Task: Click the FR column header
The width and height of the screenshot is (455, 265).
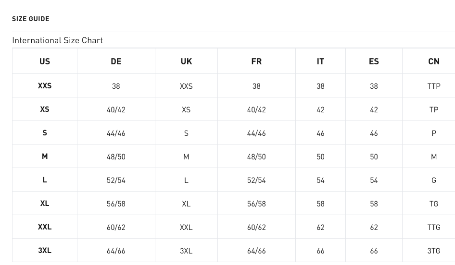Action: [x=256, y=61]
